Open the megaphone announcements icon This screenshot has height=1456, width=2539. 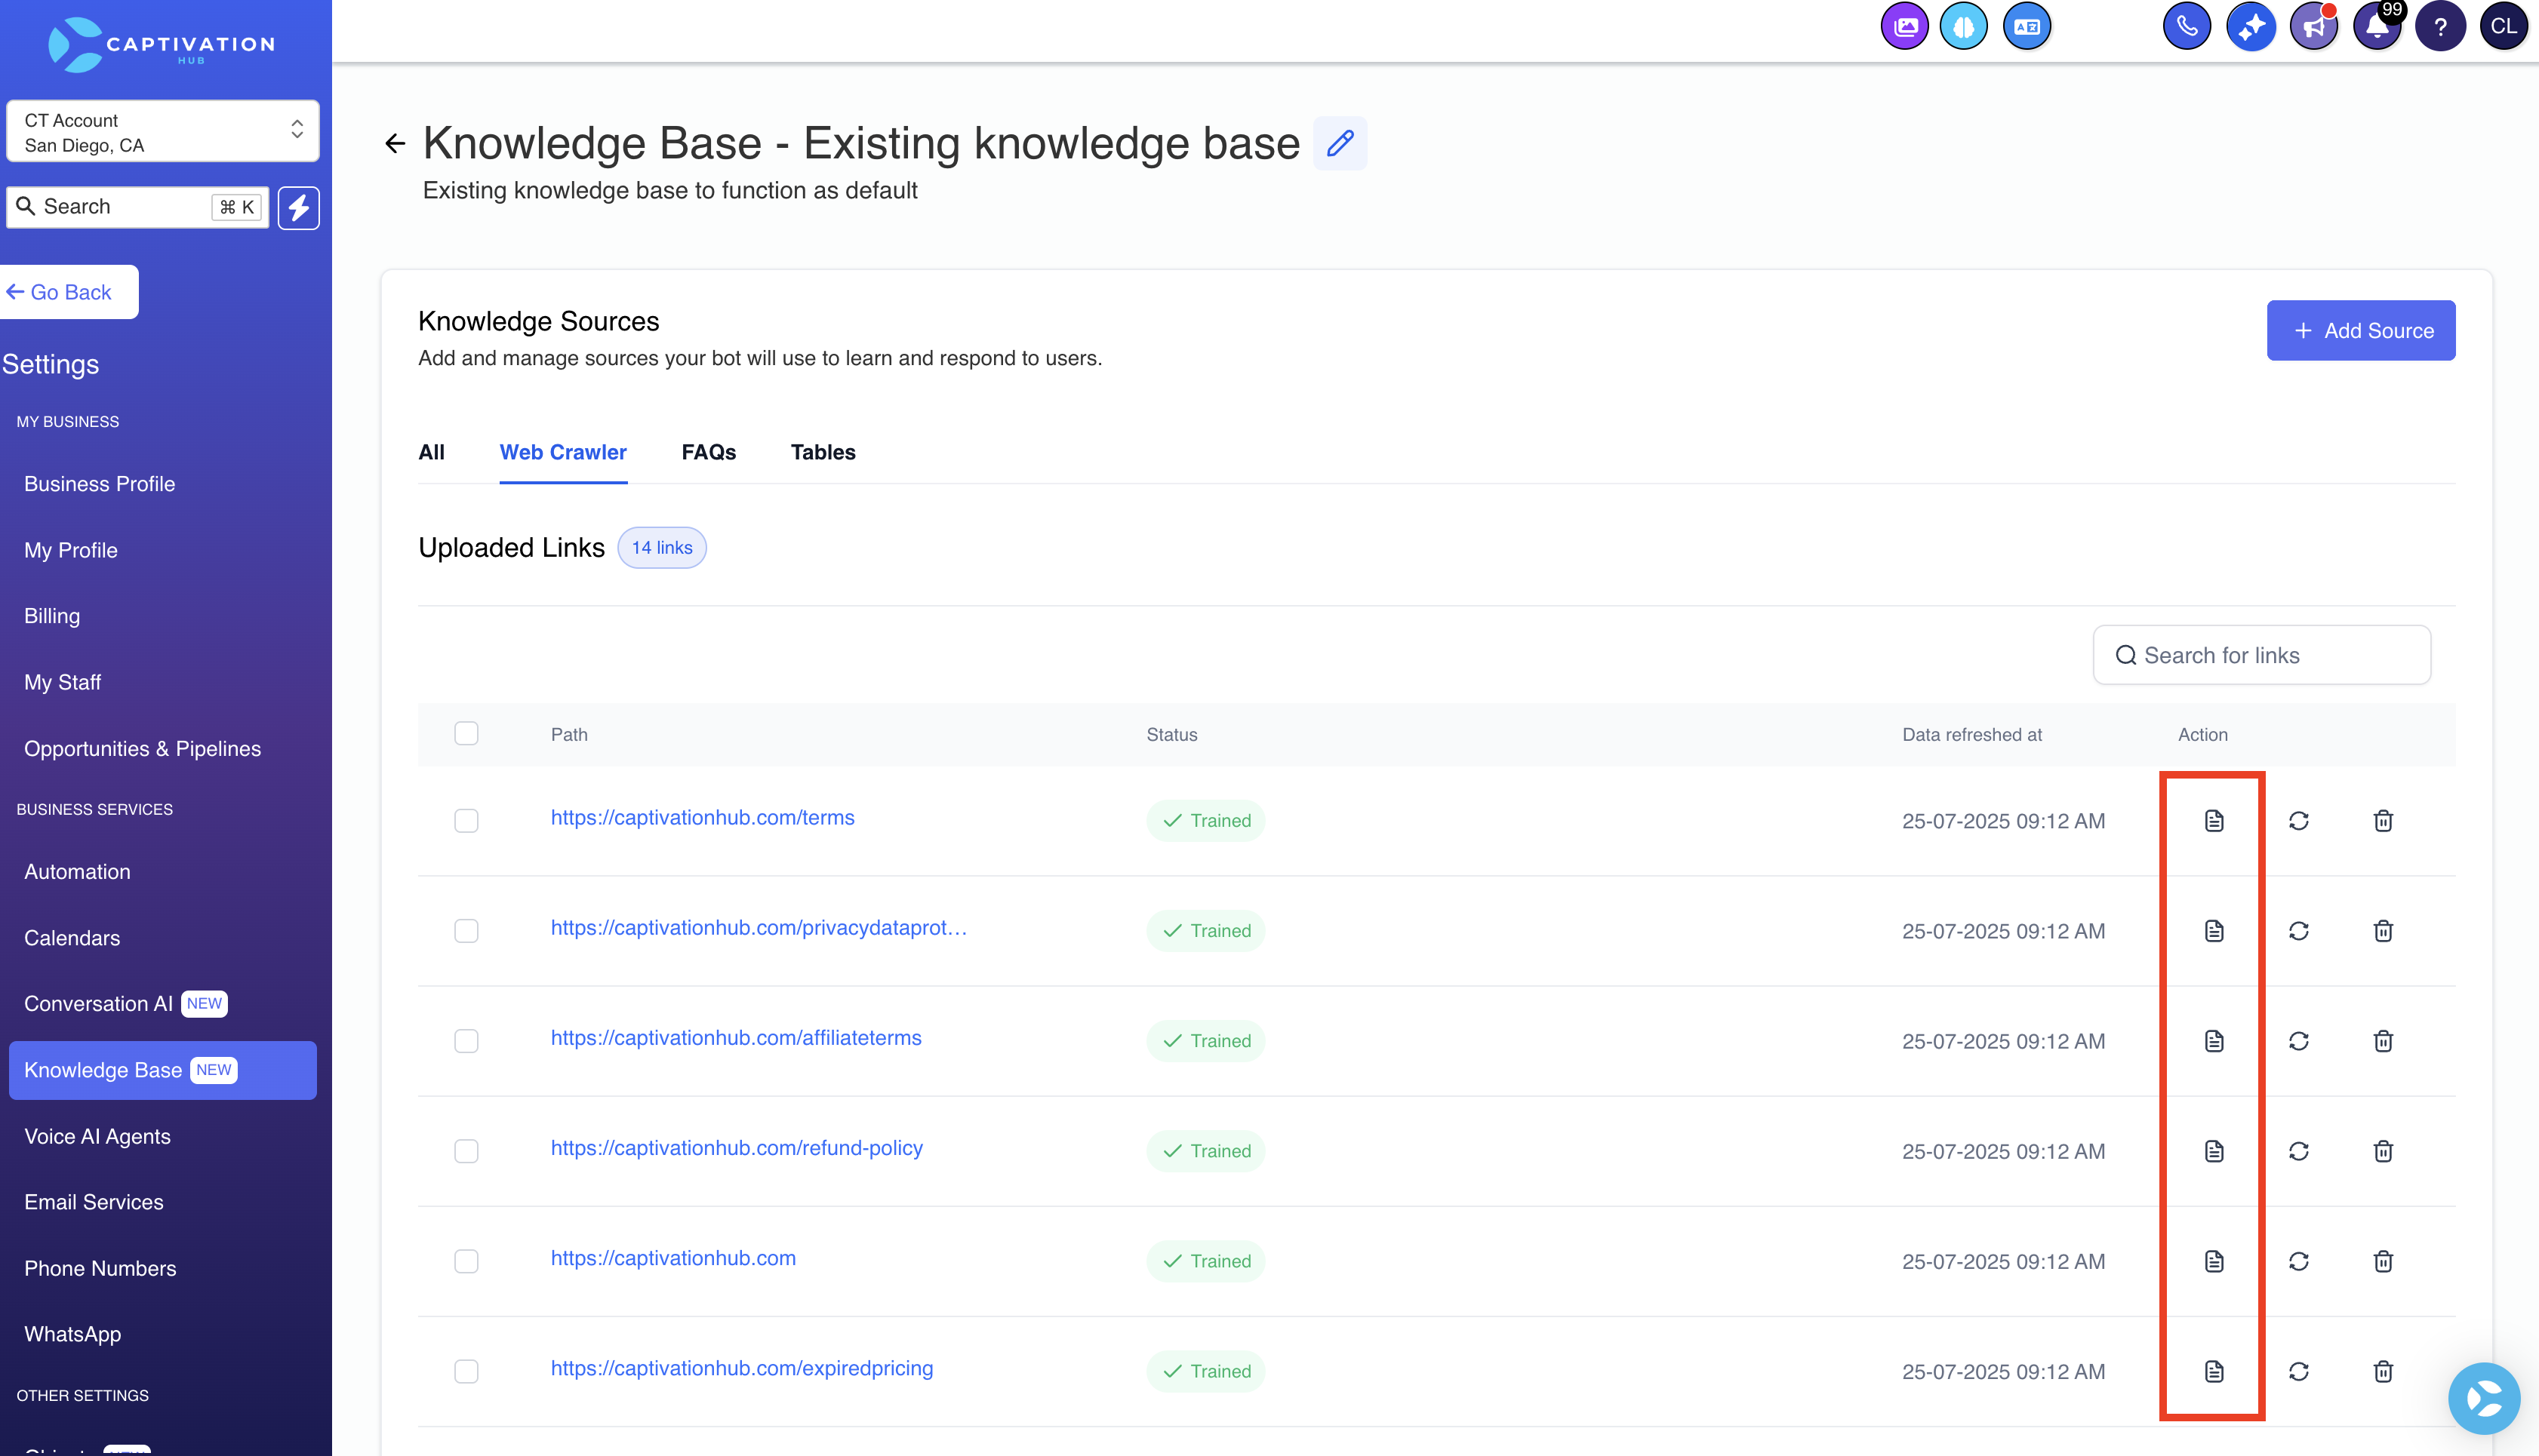2314,27
